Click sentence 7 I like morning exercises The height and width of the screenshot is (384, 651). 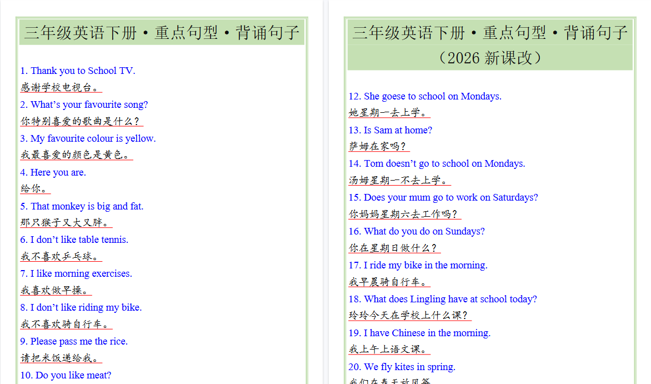click(x=76, y=273)
